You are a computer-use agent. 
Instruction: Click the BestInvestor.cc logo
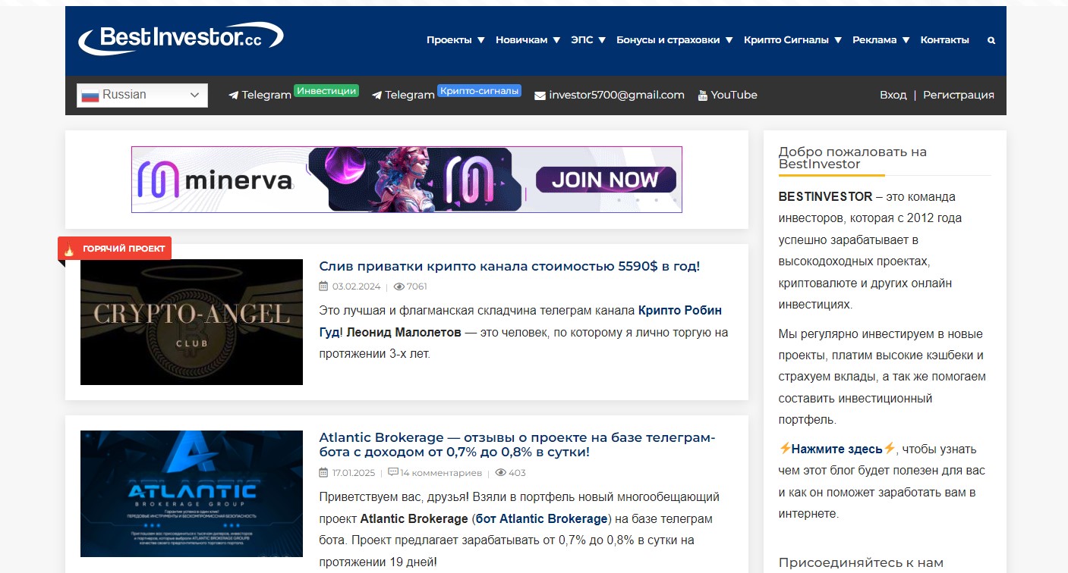pos(181,38)
